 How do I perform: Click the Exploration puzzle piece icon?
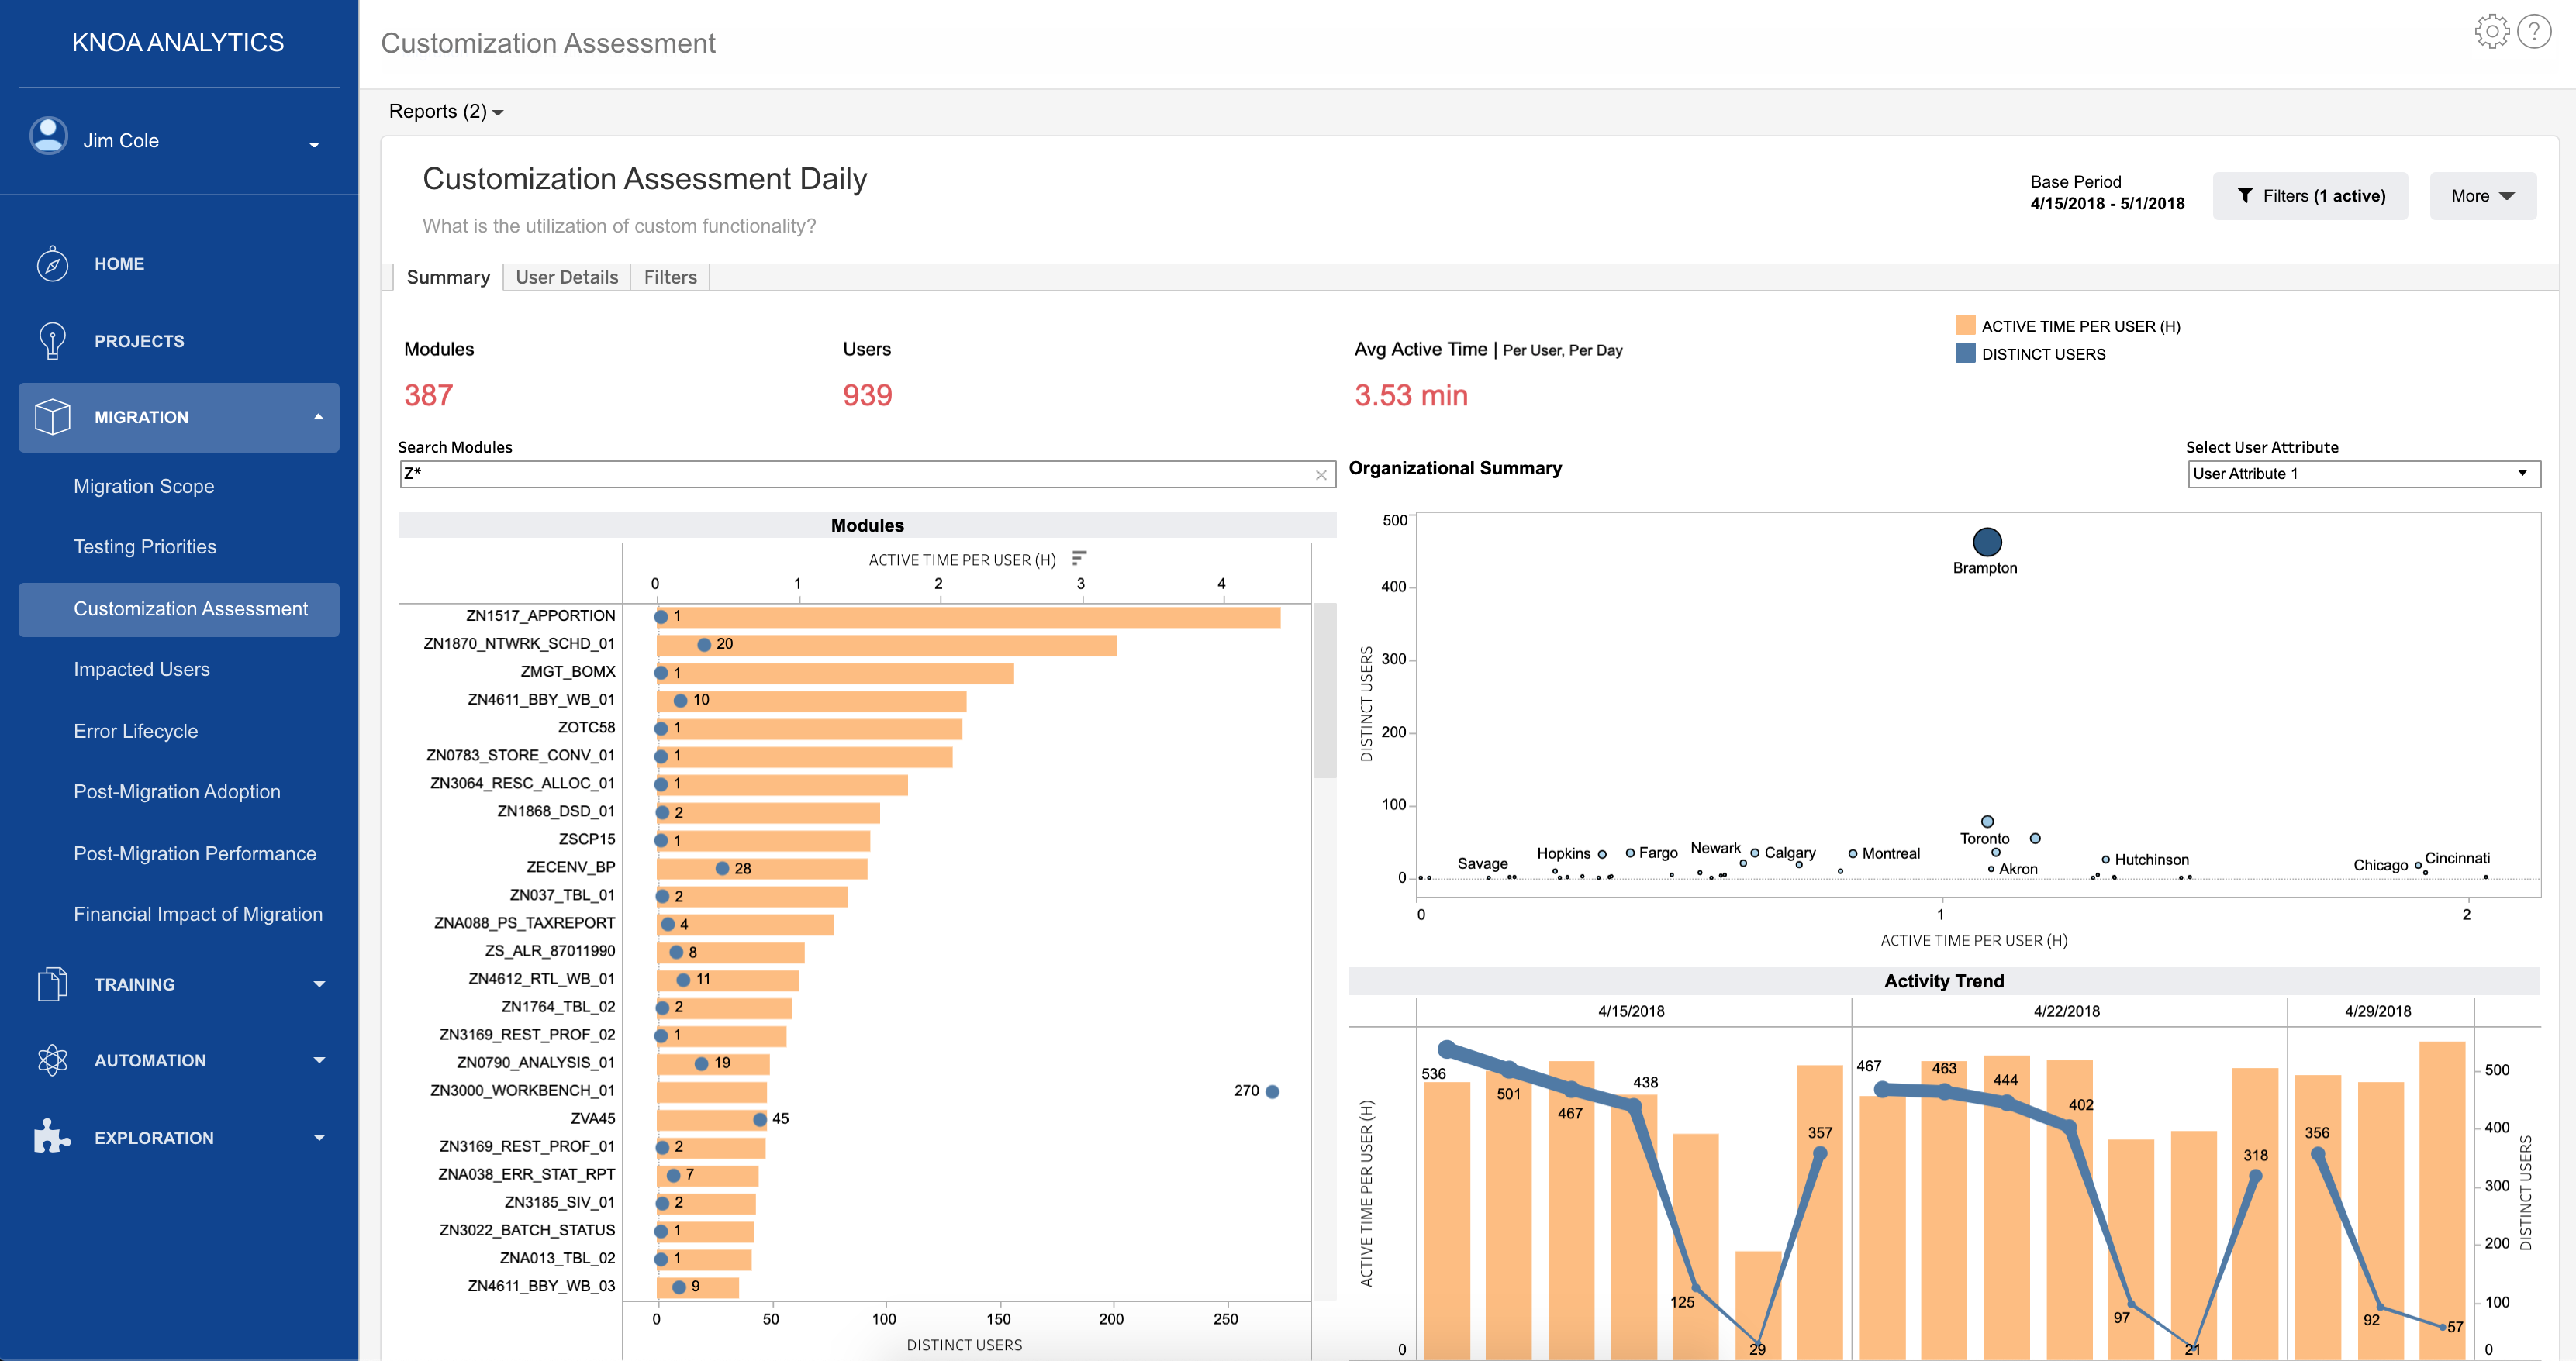pyautogui.click(x=52, y=1137)
